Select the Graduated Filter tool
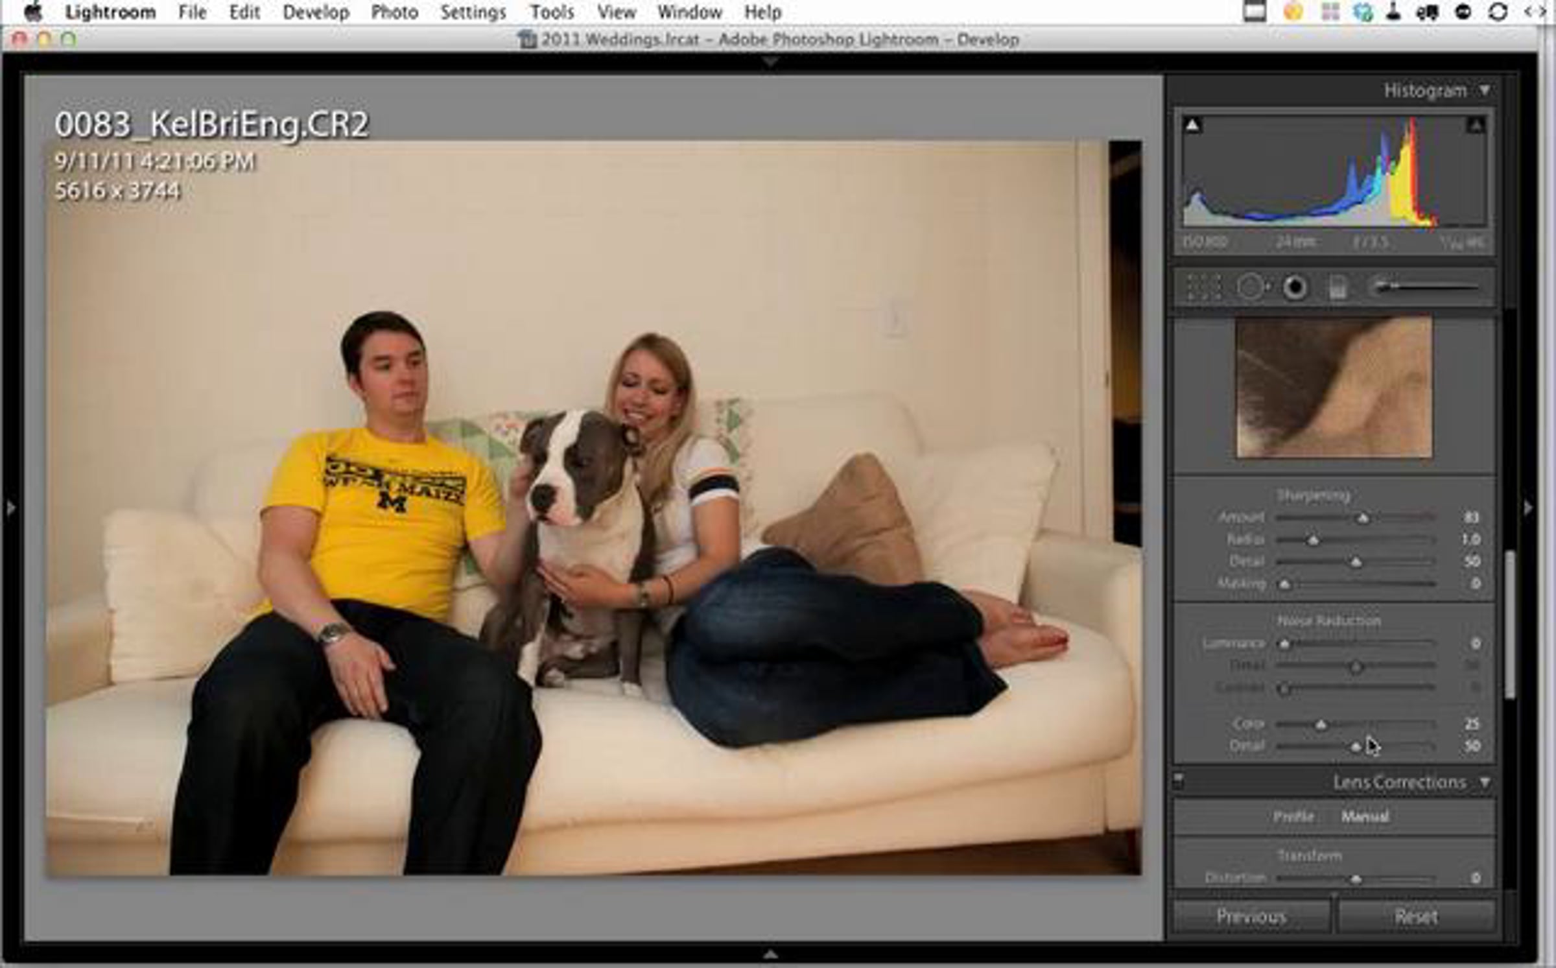This screenshot has height=968, width=1556. coord(1338,287)
